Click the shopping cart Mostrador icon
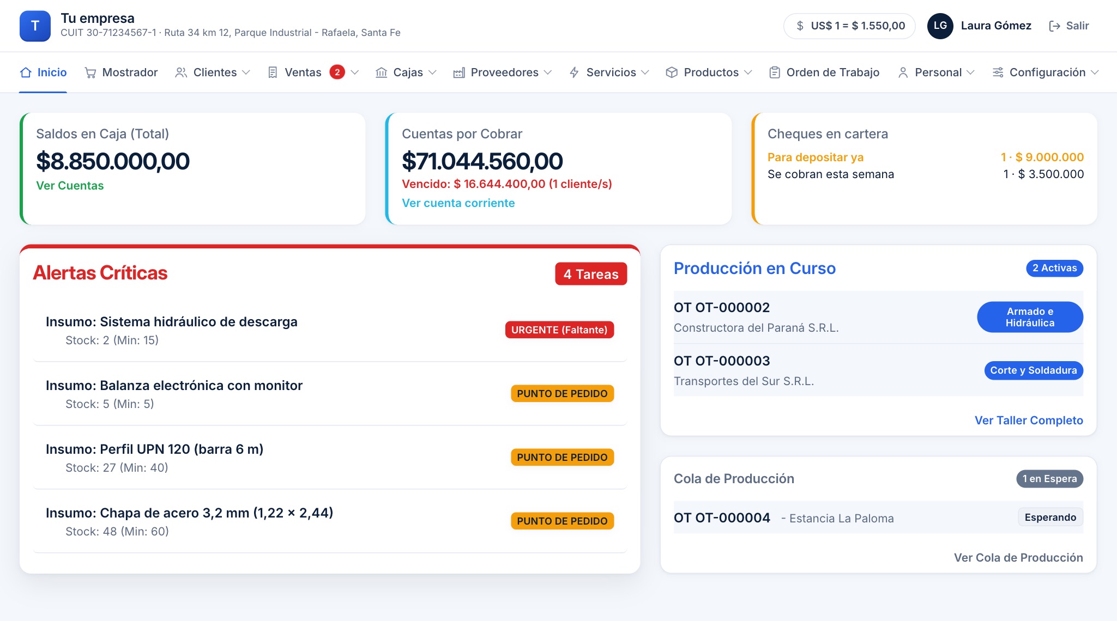 point(90,72)
